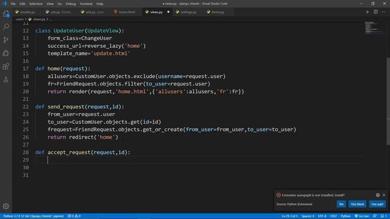This screenshot has width=390, height=219.
Task: Click 'Source: Python (Extension)' notification text
Action: 294,204
